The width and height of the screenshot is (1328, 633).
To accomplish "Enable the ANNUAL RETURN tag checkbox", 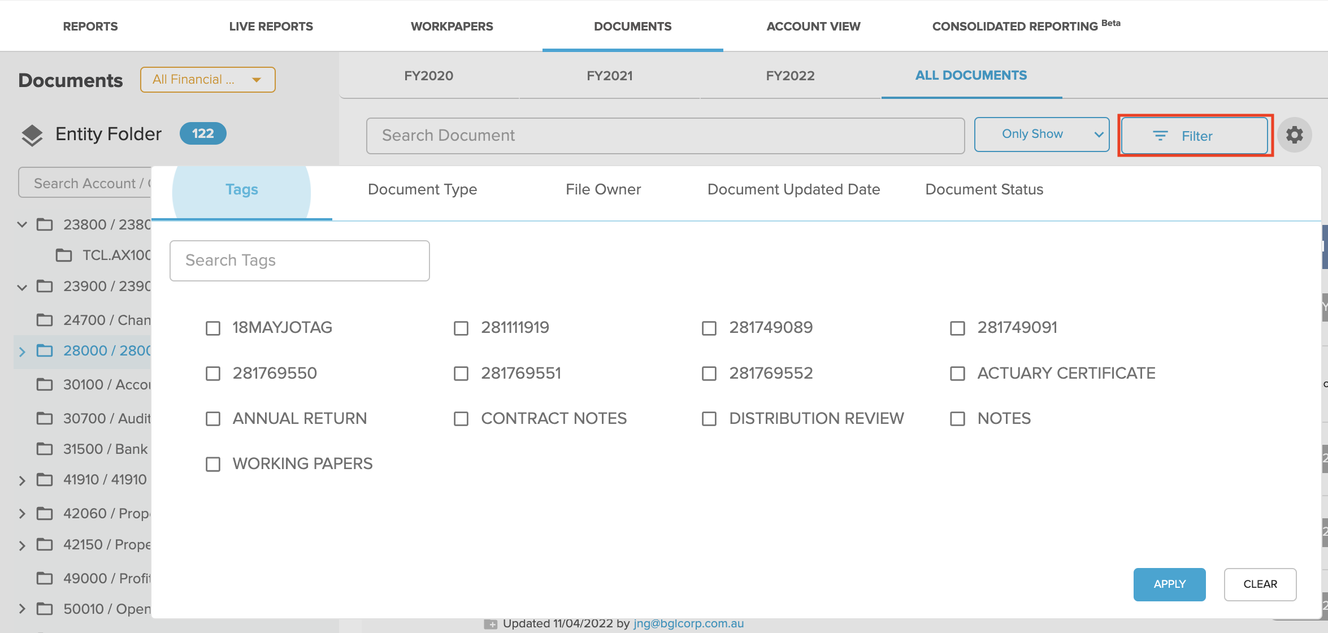I will tap(213, 419).
